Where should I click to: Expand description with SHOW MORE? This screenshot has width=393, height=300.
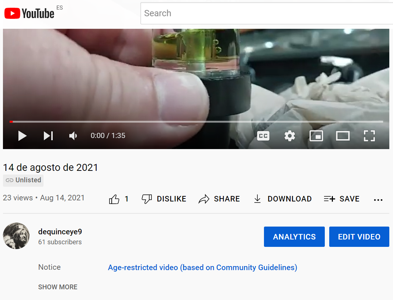[58, 287]
